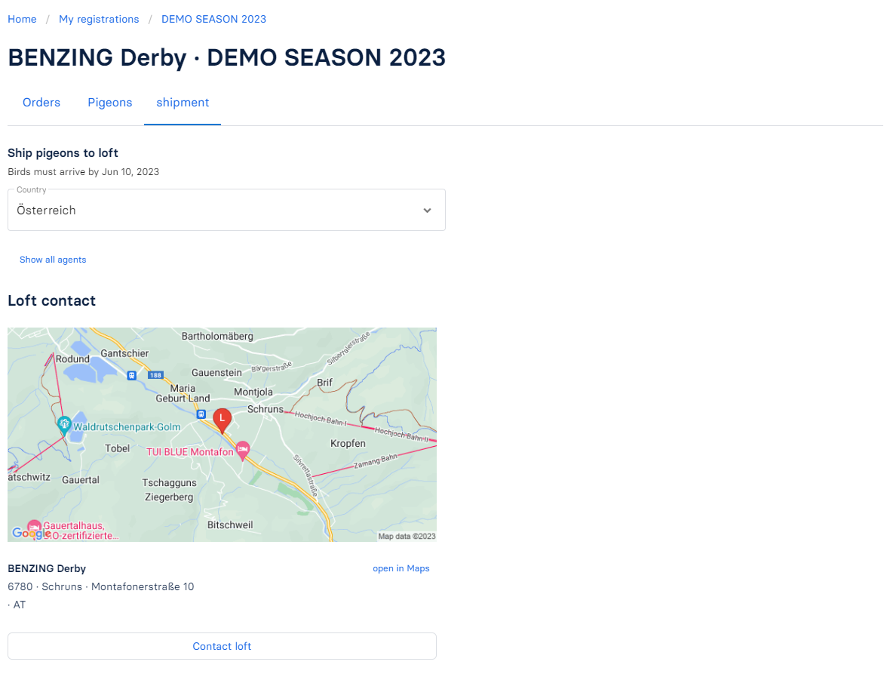Click the Brif label on the map
The image size is (884, 677).
[x=325, y=383]
